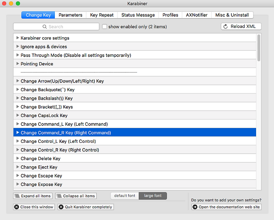Expand Change Escape Key triangle
Screen dimensions: 274x220
tap(18, 176)
